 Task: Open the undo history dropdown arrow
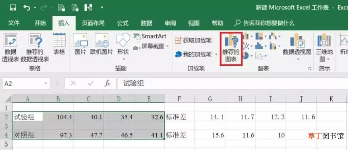point(35,8)
